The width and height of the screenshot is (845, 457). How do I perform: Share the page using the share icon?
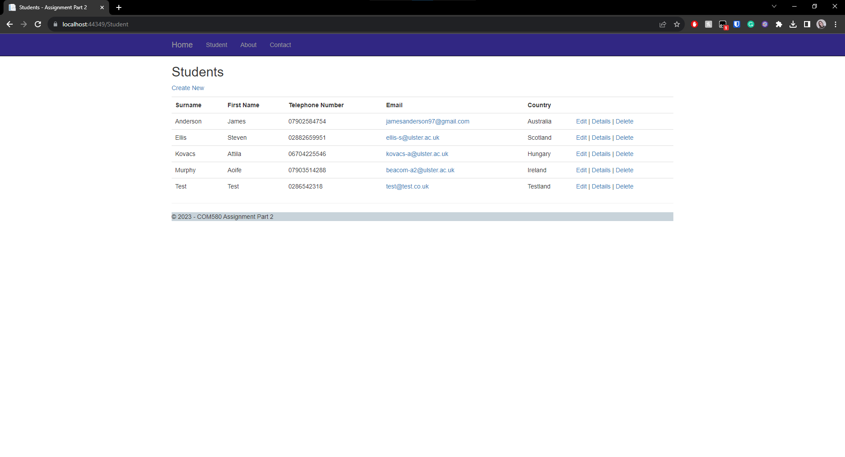tap(663, 24)
